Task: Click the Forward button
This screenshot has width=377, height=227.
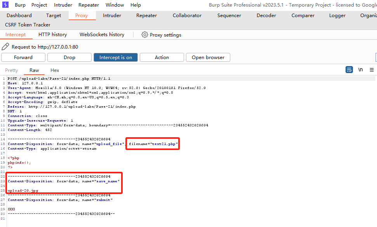Action: click(x=23, y=57)
